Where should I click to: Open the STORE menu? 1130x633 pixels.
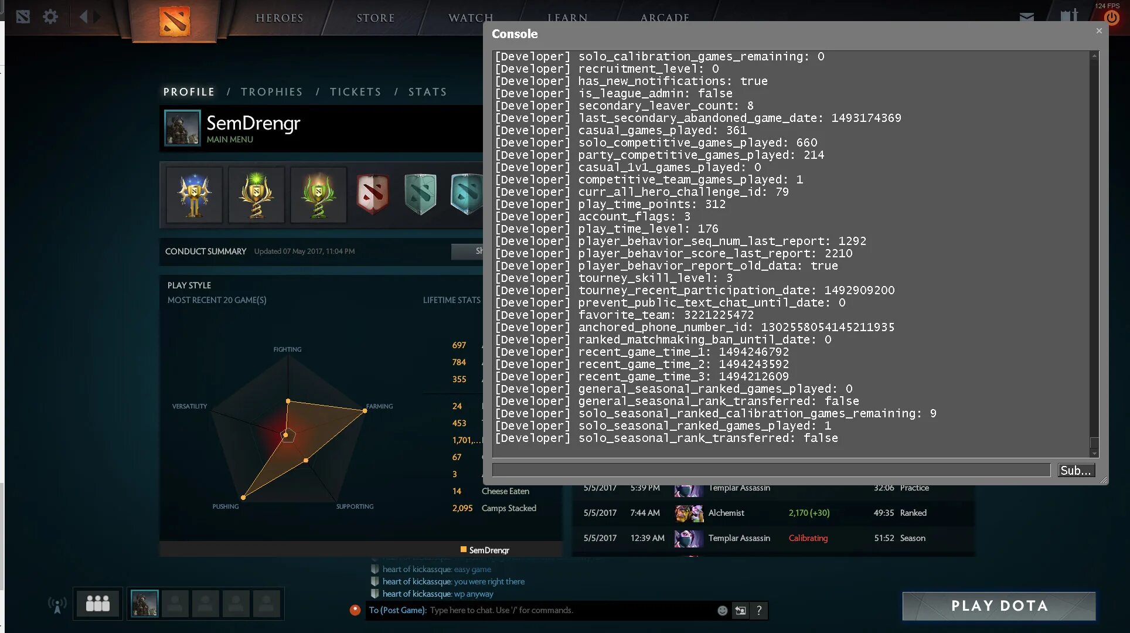(375, 18)
